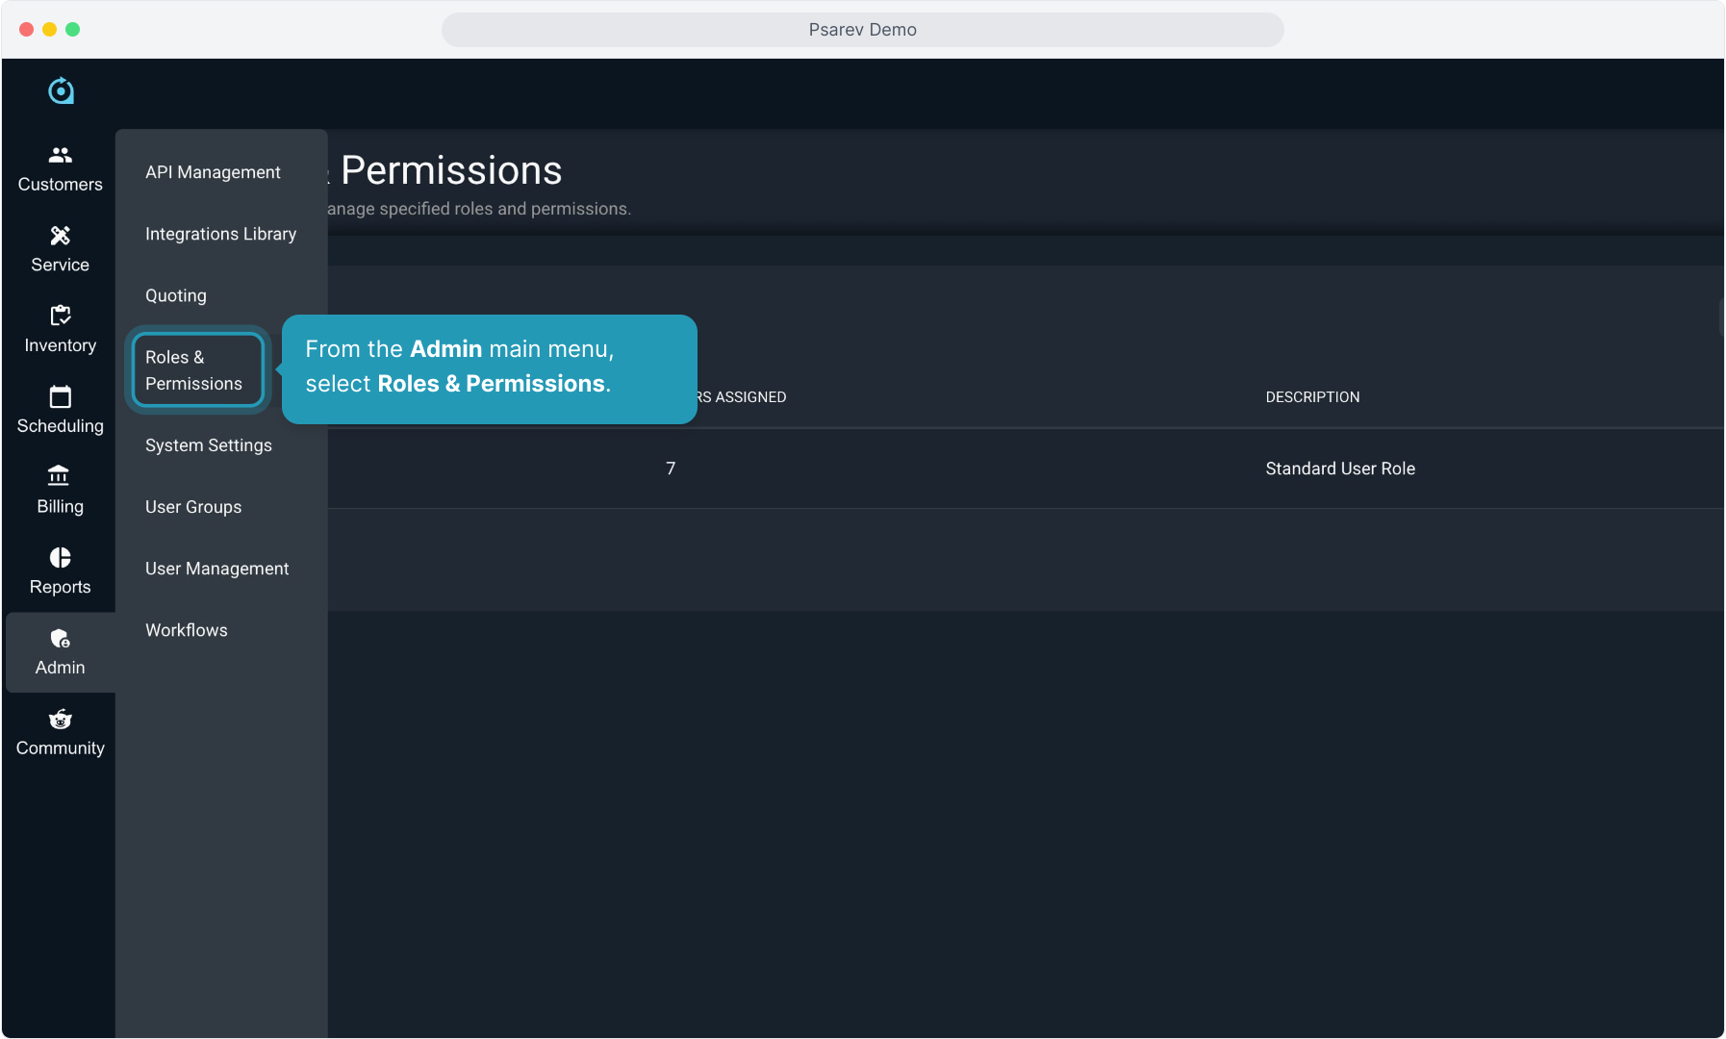The height and width of the screenshot is (1039, 1726).
Task: Open the Scheduling calendar icon
Action: 60,396
